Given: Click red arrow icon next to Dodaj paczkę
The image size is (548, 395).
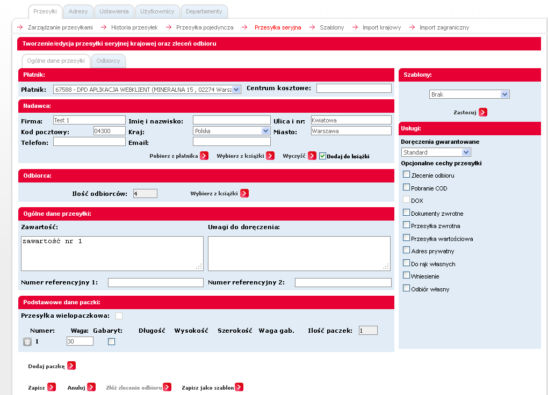Looking at the screenshot, I should point(71,365).
